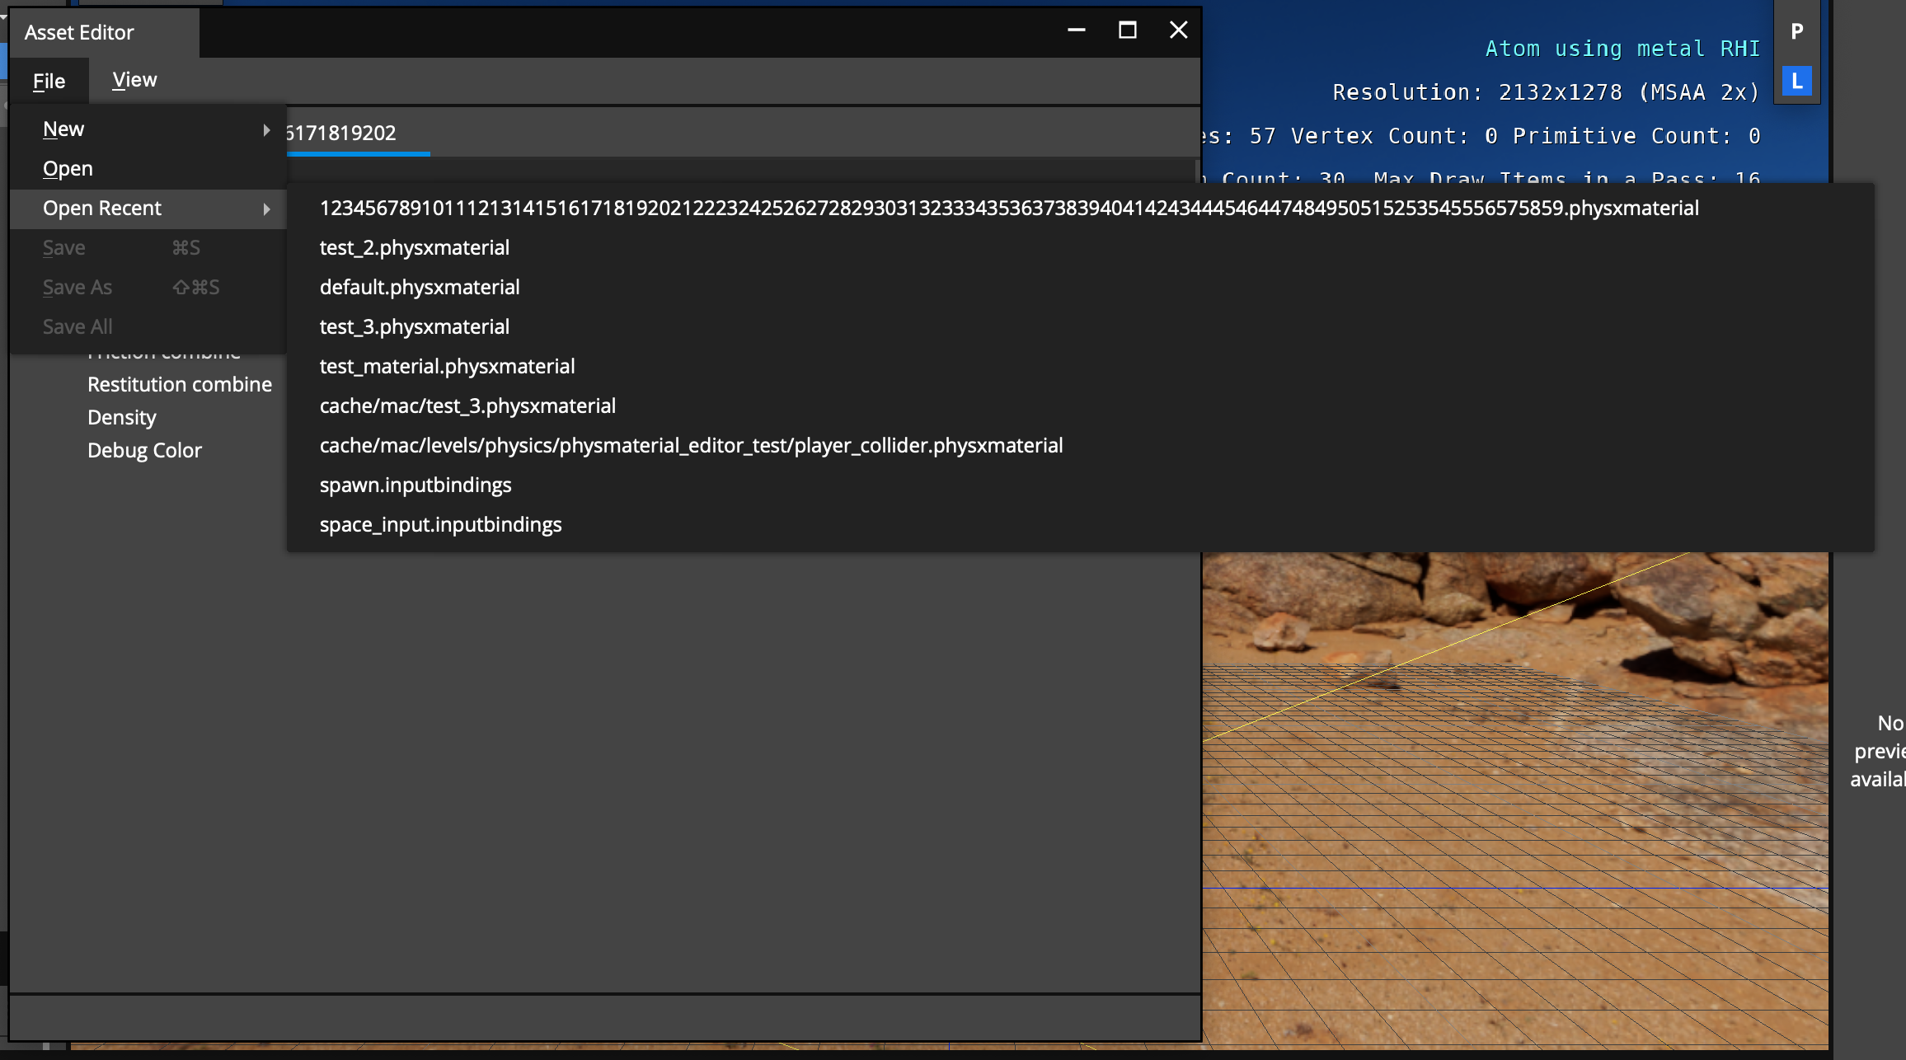Screen dimensions: 1906x1060
Task: Open recent file test_2.physxmaterial
Action: pos(415,247)
